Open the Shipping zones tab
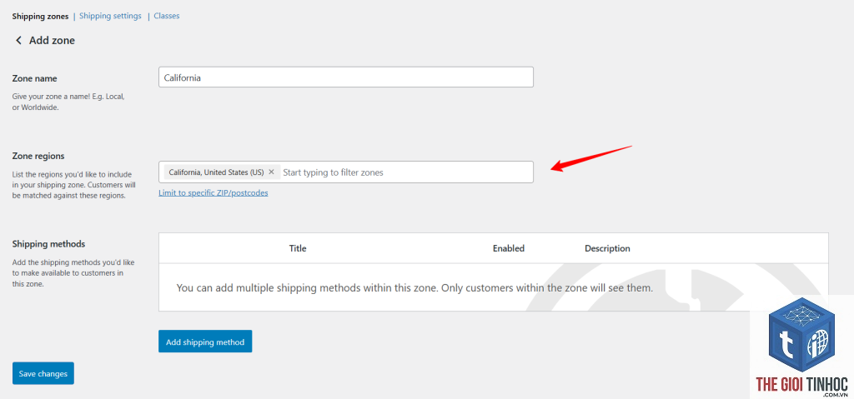This screenshot has height=399, width=854. (x=40, y=17)
